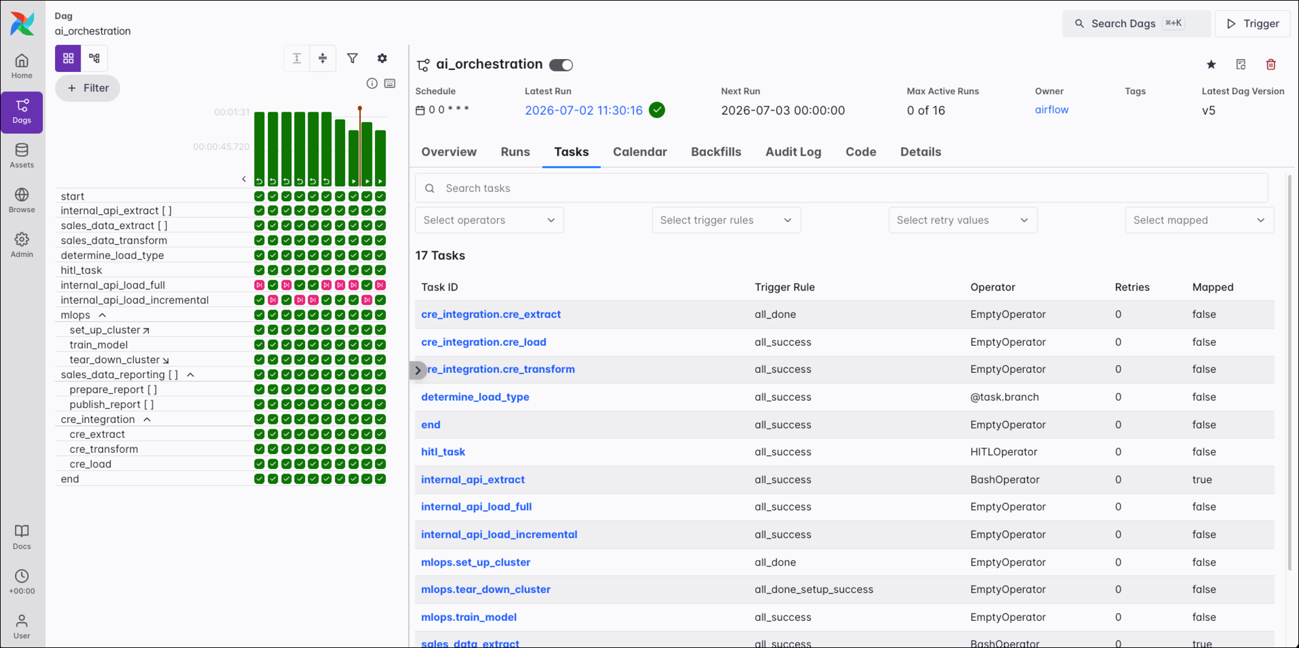Click the schedule calendar icon

420,110
